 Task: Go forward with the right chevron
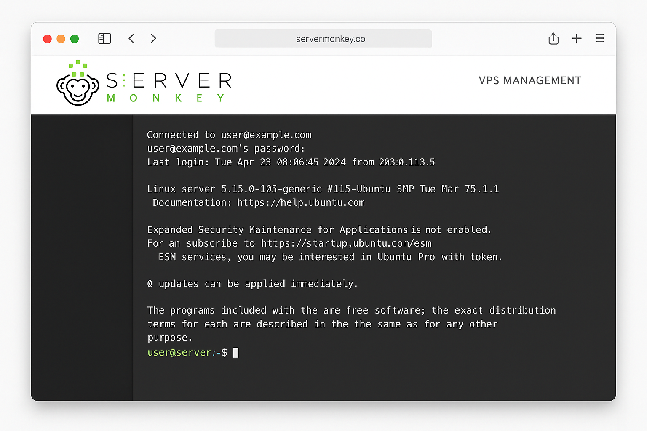point(153,39)
